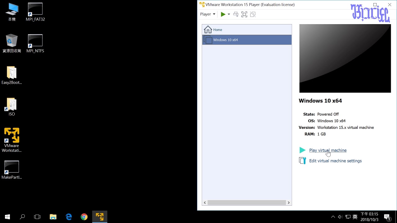The image size is (397, 223).
Task: Select Windows 10 x64 in library list
Action: tap(247, 40)
